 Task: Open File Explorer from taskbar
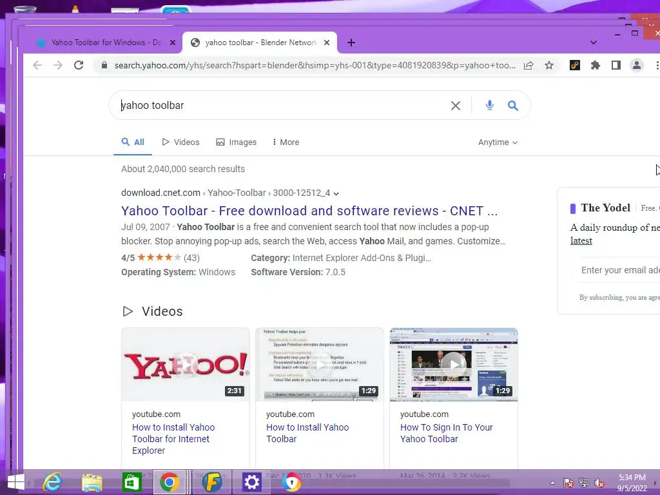pos(92,482)
